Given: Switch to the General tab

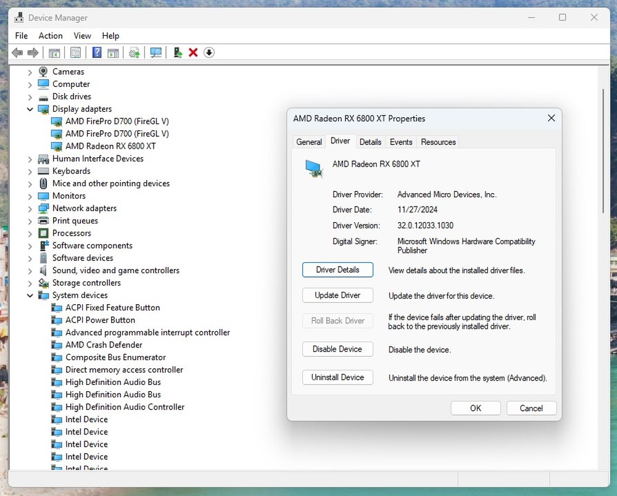Looking at the screenshot, I should pyautogui.click(x=309, y=142).
